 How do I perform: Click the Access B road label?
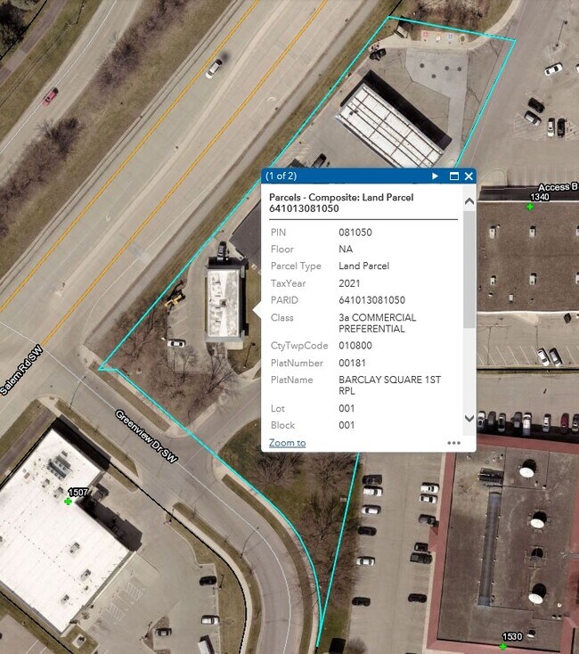click(x=558, y=187)
